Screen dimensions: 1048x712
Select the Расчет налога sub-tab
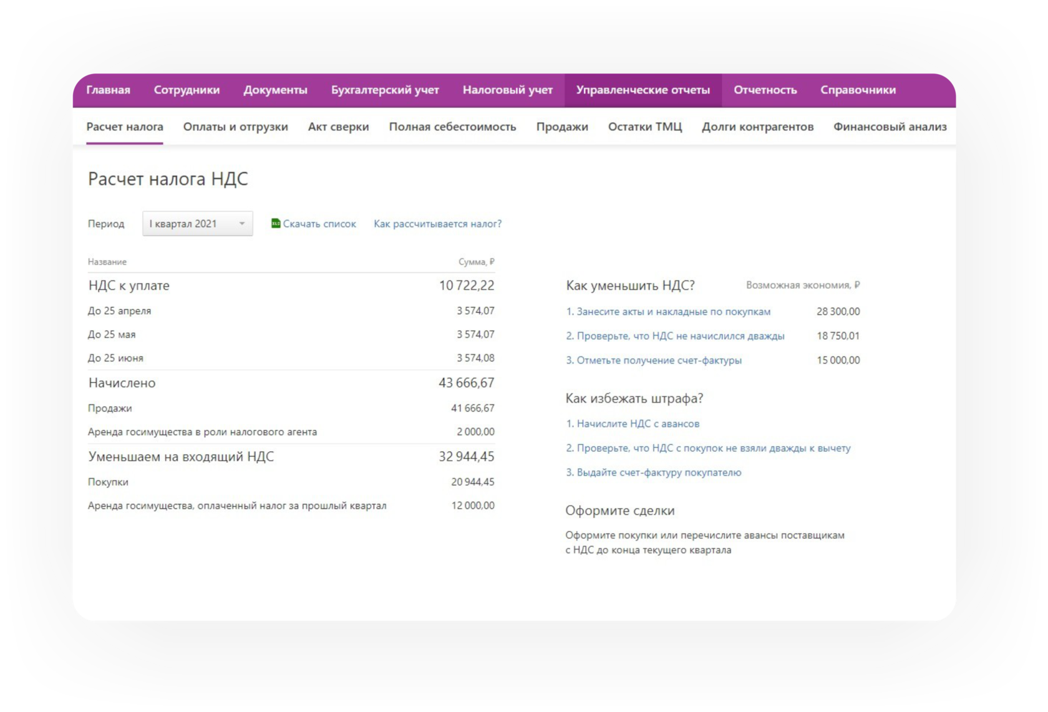click(x=125, y=127)
